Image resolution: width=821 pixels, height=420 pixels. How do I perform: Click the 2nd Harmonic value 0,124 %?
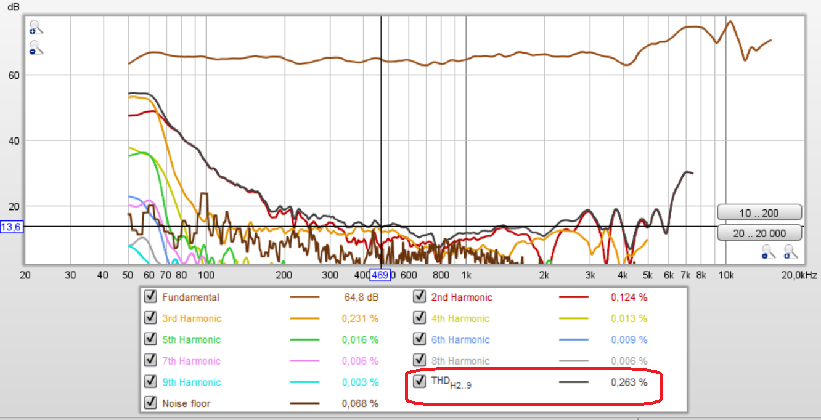pyautogui.click(x=629, y=297)
